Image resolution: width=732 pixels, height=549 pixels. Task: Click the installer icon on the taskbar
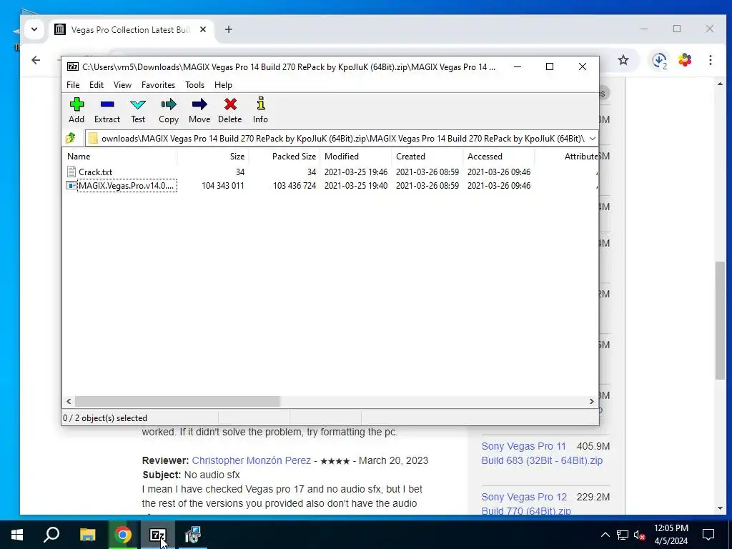coord(192,535)
